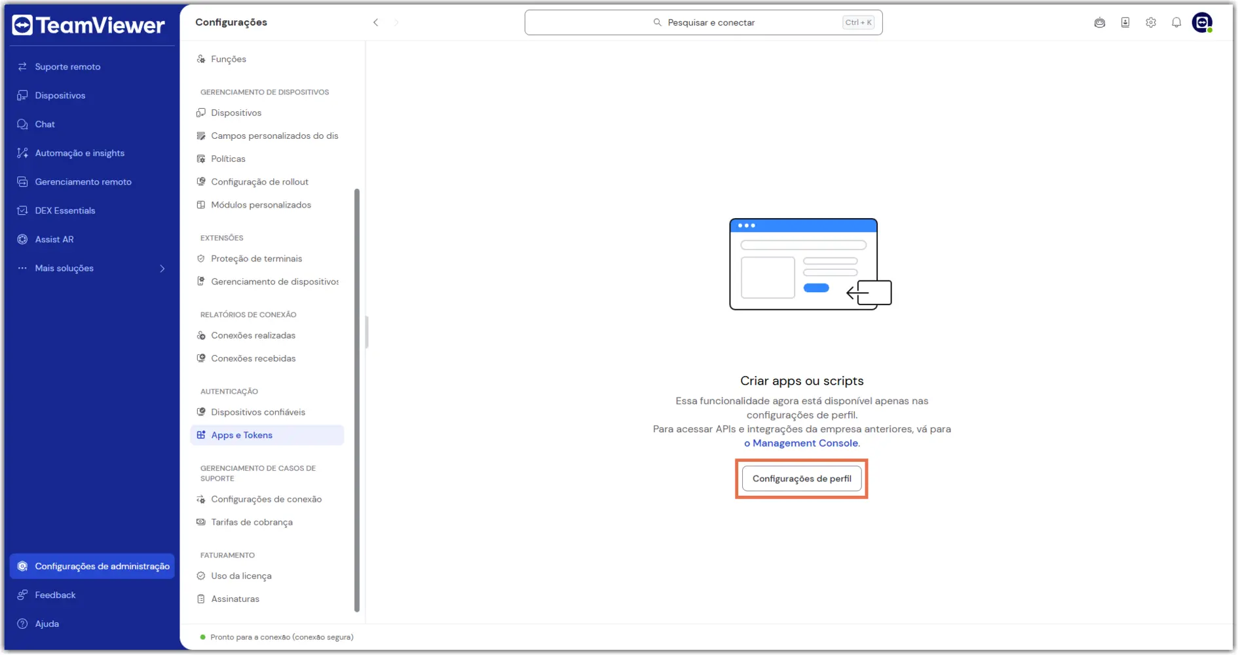Select Configurações de conexão

point(266,499)
